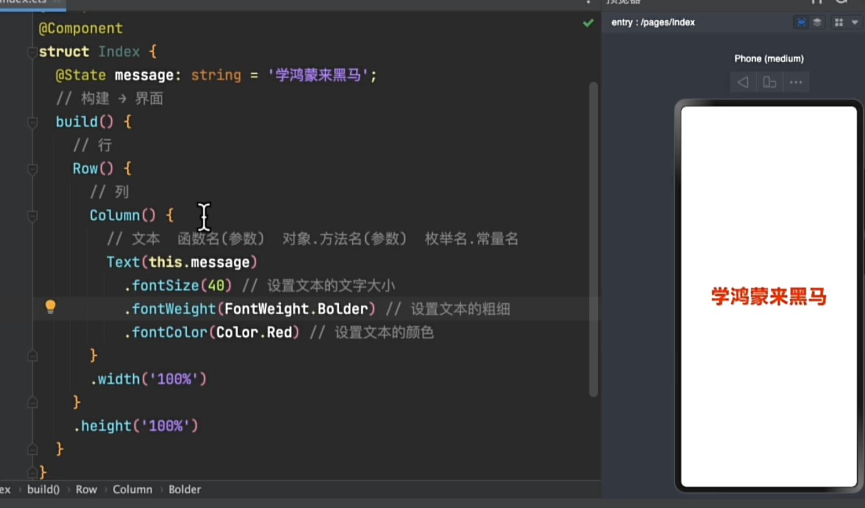Collapse the Column() block fold marker

pyautogui.click(x=32, y=216)
